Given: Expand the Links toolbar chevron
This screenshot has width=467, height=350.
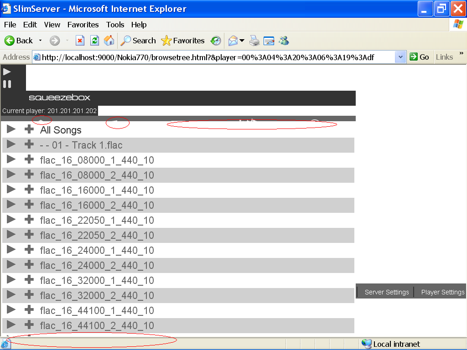Looking at the screenshot, I should click(x=461, y=54).
